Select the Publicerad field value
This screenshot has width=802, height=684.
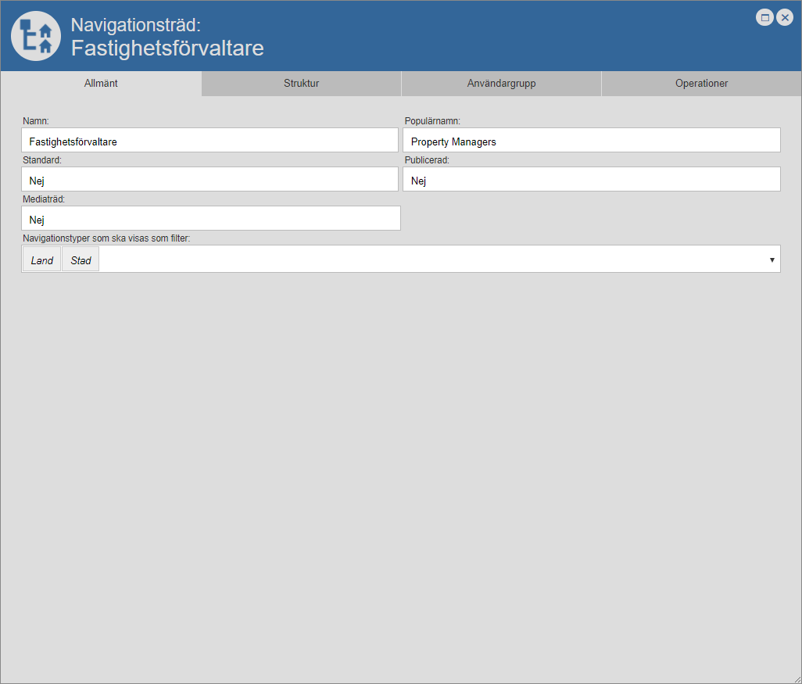(592, 180)
